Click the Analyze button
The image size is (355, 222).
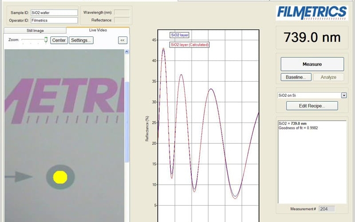(x=328, y=77)
